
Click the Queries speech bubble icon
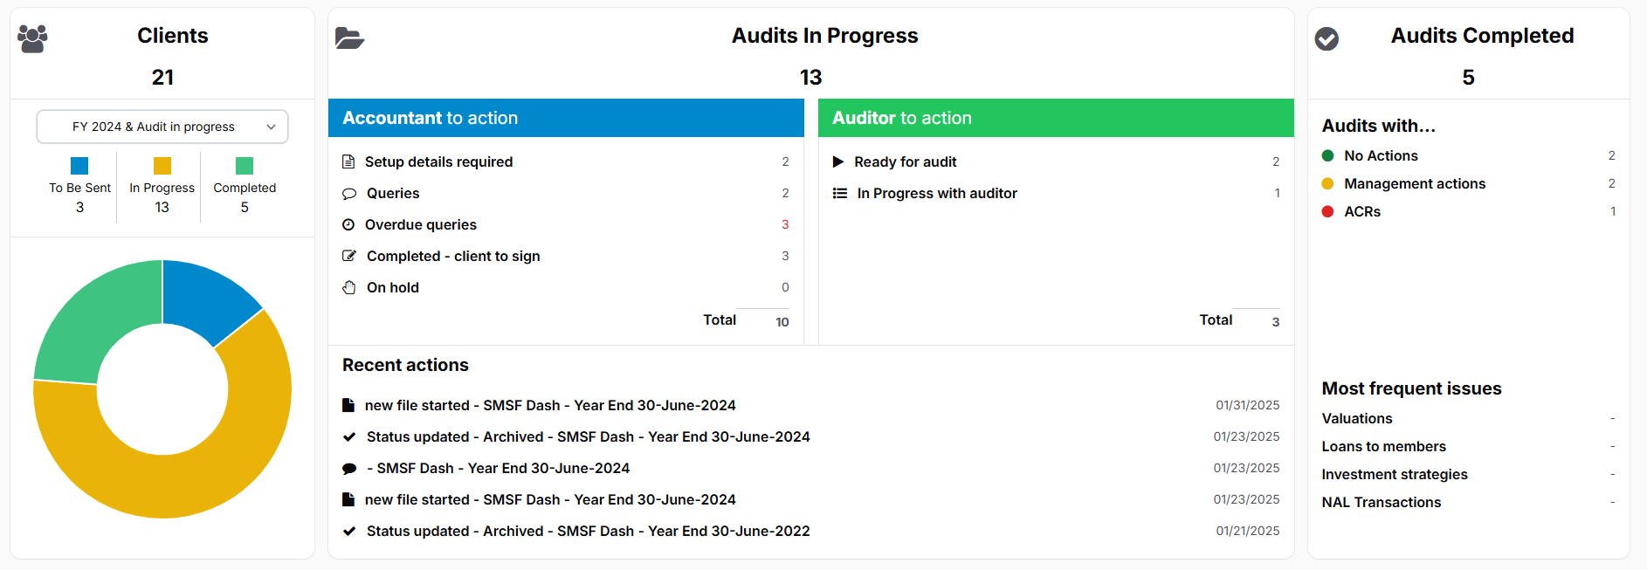[349, 194]
